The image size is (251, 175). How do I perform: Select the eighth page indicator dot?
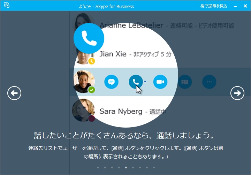click(x=147, y=167)
